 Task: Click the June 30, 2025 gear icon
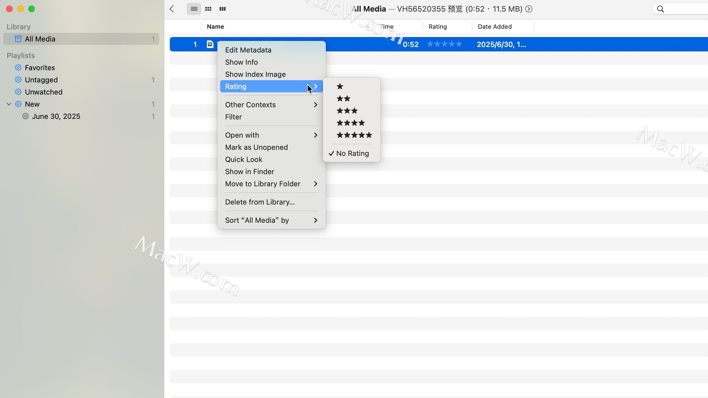pos(25,116)
